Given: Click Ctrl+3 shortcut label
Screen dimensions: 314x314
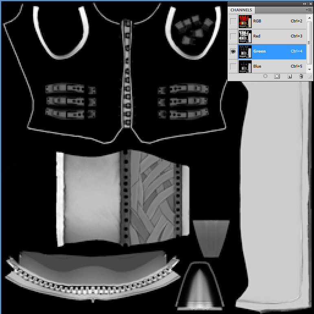Looking at the screenshot, I should [x=296, y=36].
